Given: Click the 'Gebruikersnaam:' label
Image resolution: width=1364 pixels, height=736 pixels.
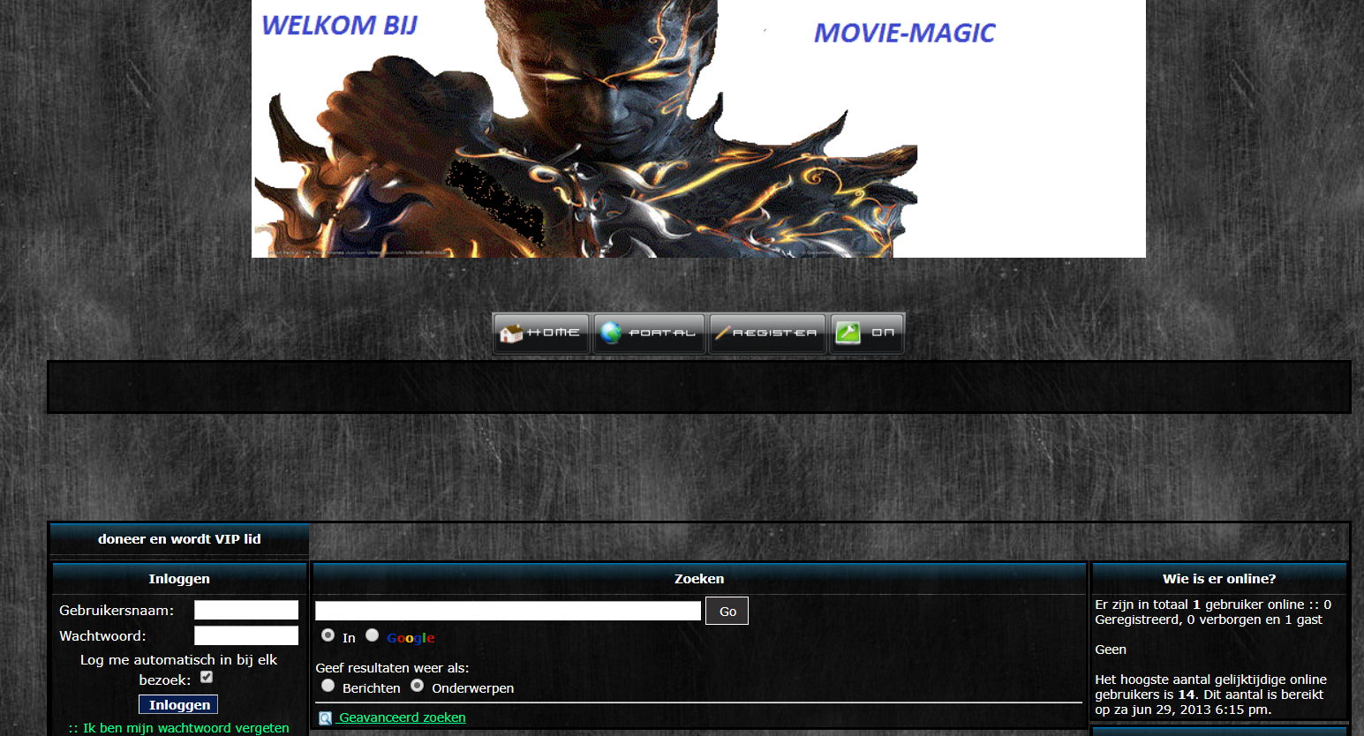Looking at the screenshot, I should point(117,611).
